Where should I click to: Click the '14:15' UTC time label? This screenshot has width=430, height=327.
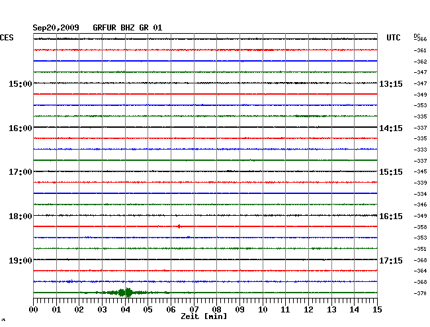pos(391,128)
